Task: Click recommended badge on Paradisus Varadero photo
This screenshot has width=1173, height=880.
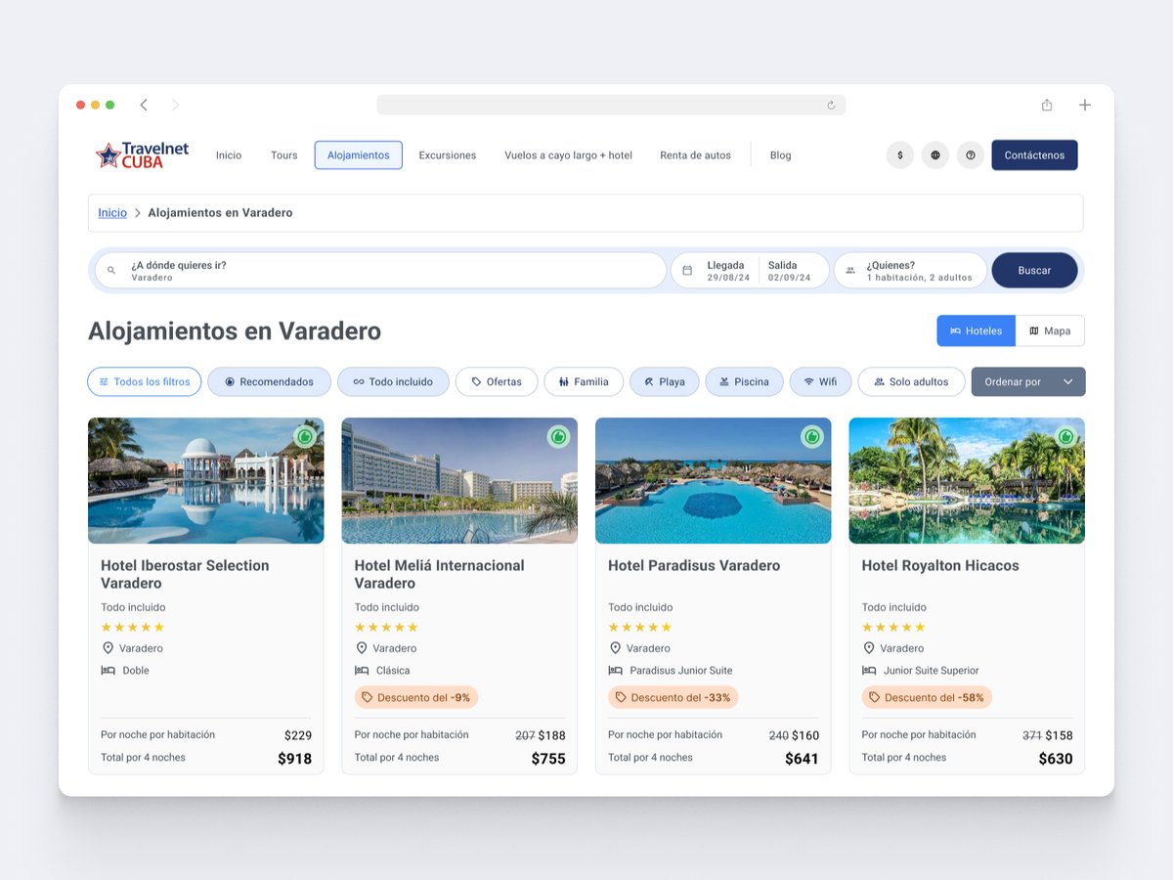Action: [812, 437]
